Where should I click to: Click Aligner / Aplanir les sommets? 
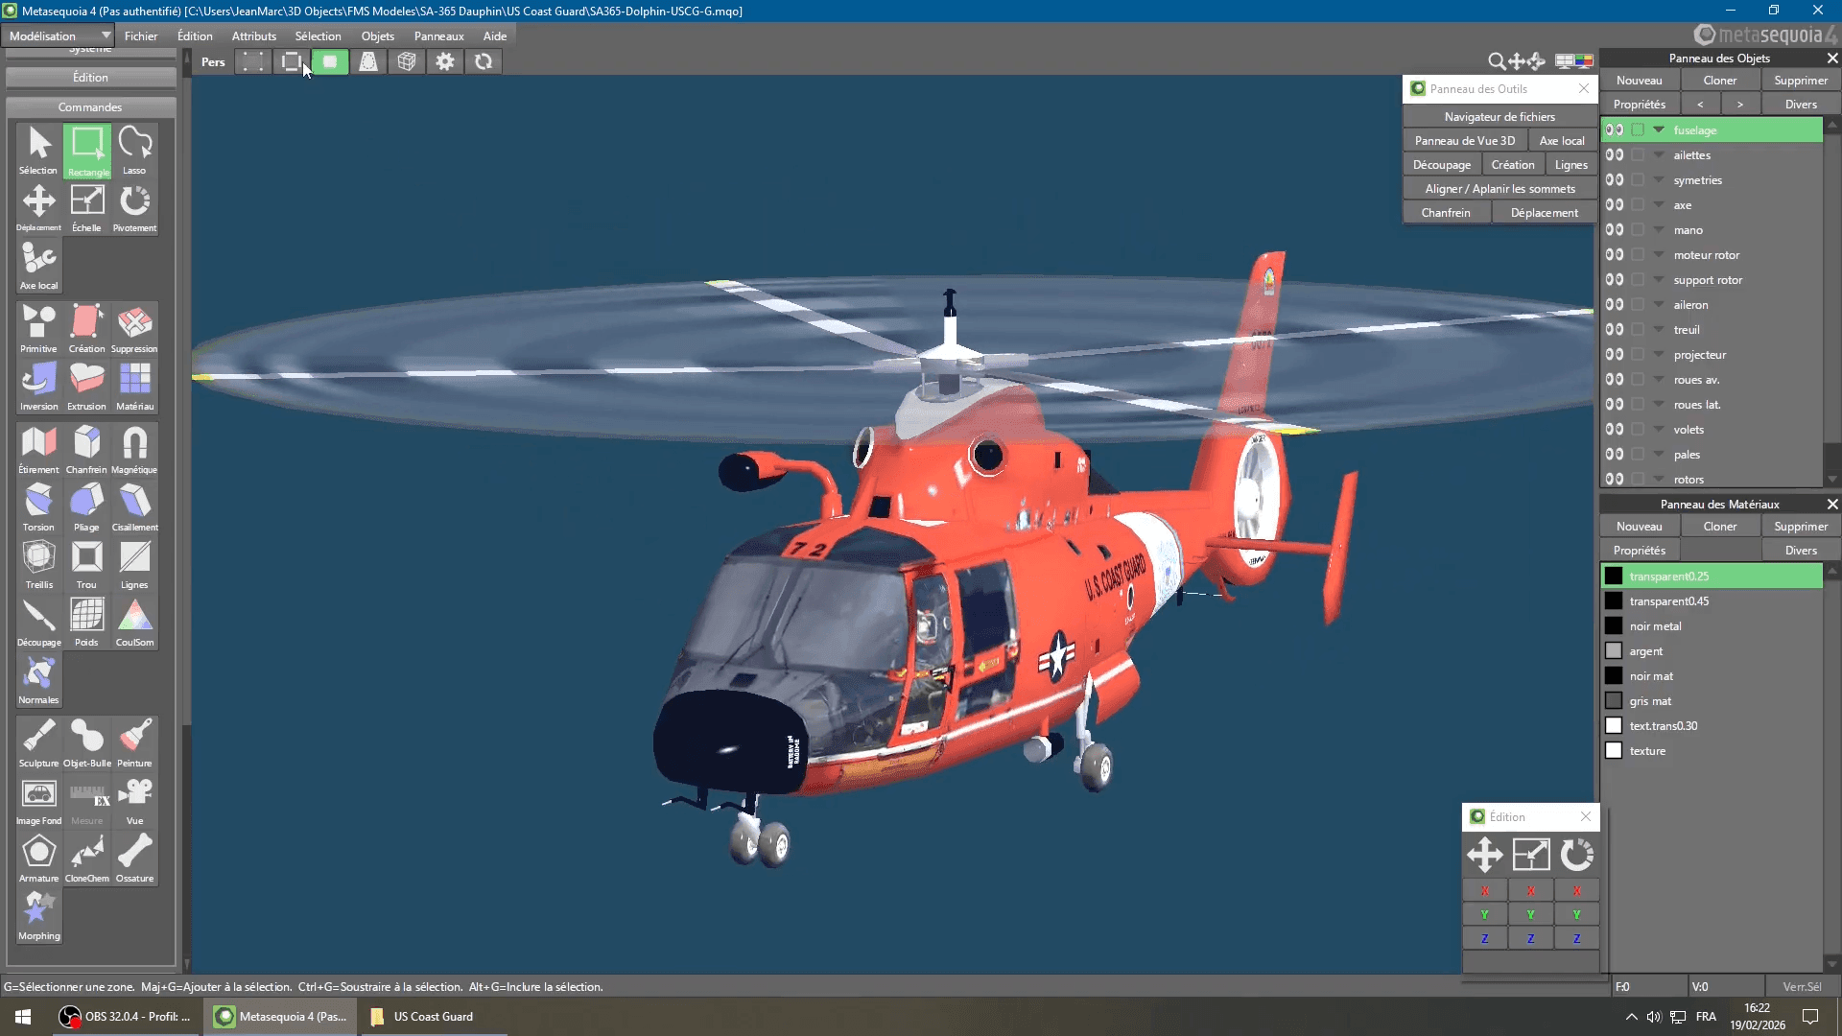(1500, 188)
